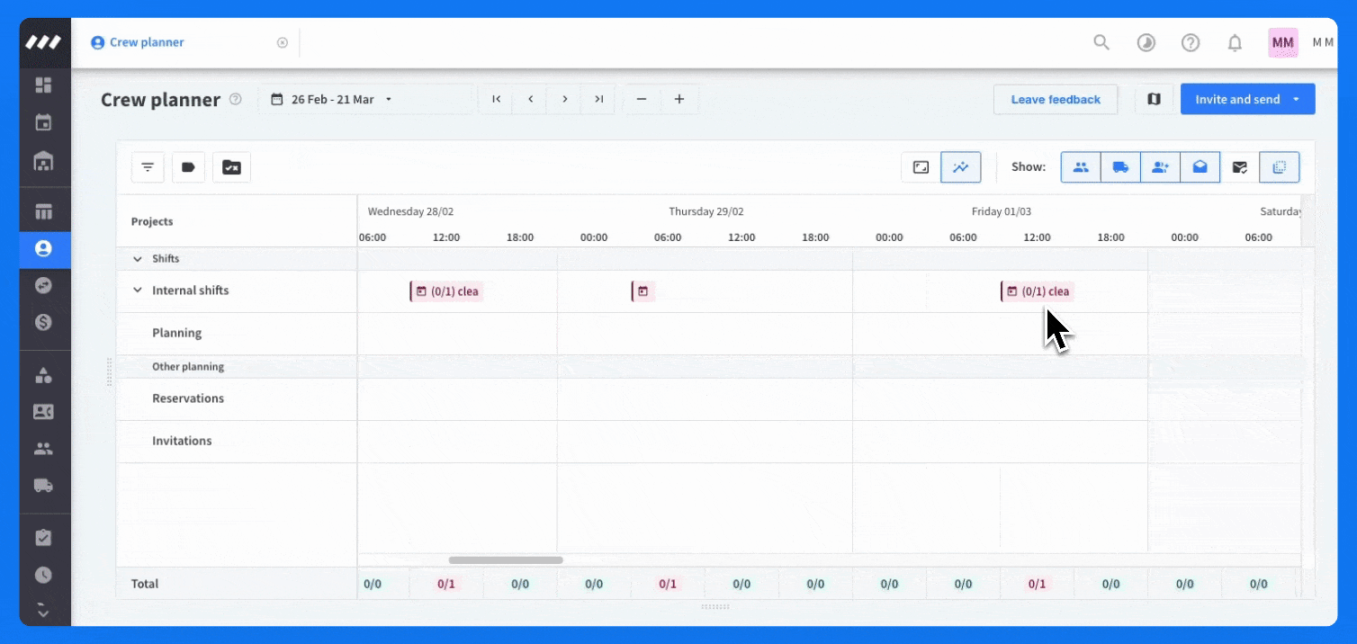Toggle the chart line view button
The image size is (1357, 644).
coord(961,167)
